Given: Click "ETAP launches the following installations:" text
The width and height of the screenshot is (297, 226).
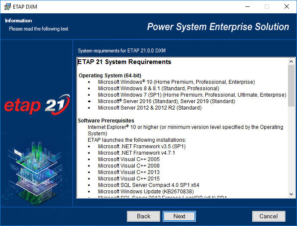Looking at the screenshot, I should pos(137,140).
